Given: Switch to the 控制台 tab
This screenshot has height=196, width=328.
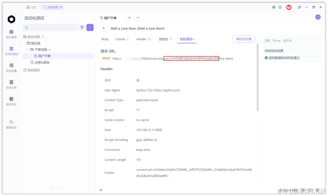Looking at the screenshot, I should pyautogui.click(x=165, y=39).
